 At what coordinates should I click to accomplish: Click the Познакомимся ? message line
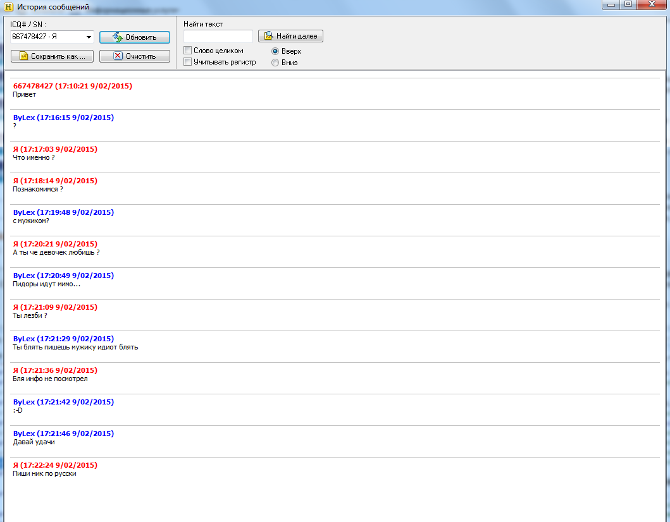point(38,190)
